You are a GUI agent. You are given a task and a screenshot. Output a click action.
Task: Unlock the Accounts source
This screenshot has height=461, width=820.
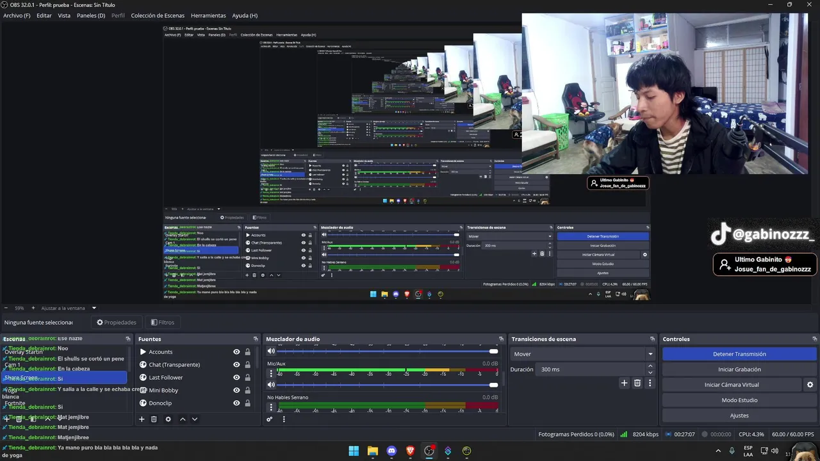(x=247, y=352)
